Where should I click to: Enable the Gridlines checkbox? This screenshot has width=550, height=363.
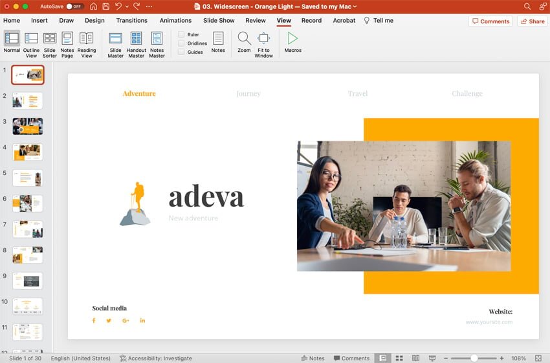[x=181, y=43]
